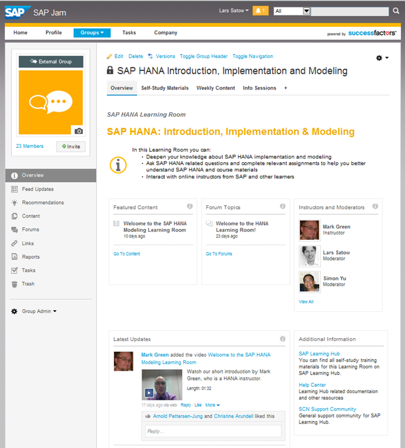The width and height of the screenshot is (405, 448).
Task: Open the Profile menu item
Action: (x=54, y=33)
